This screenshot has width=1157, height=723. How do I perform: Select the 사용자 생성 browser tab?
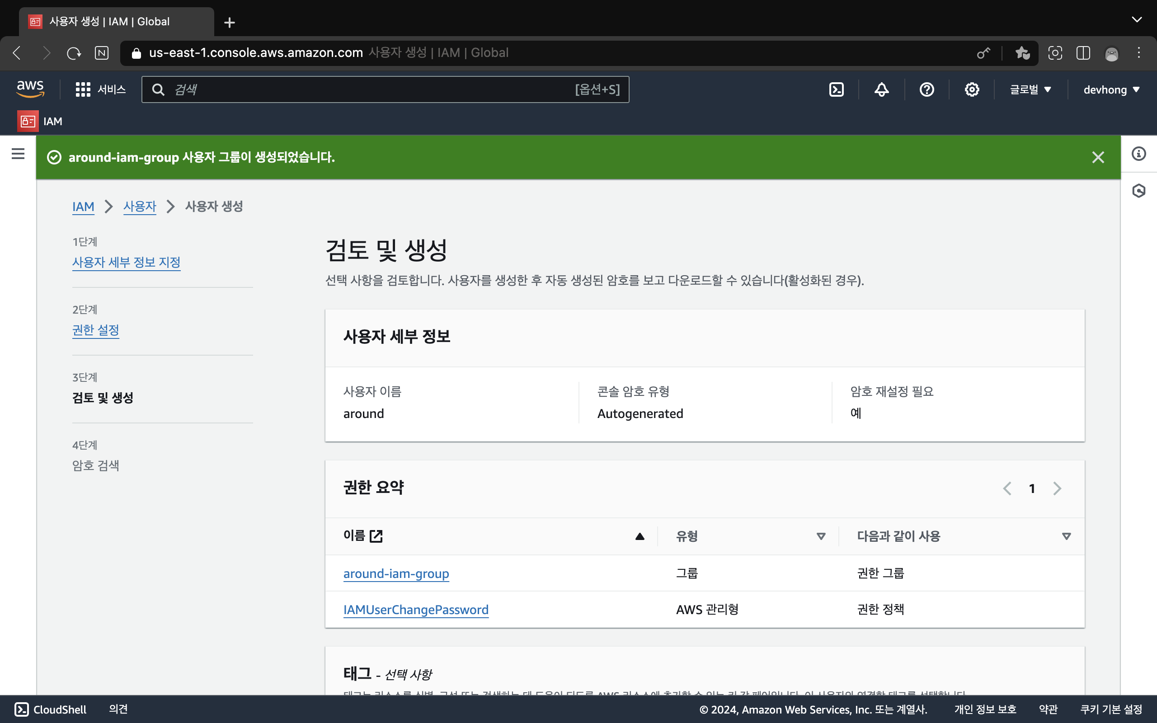116,22
